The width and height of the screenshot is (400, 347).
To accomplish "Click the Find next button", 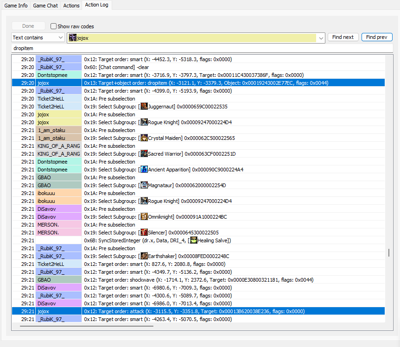I will tap(343, 37).
